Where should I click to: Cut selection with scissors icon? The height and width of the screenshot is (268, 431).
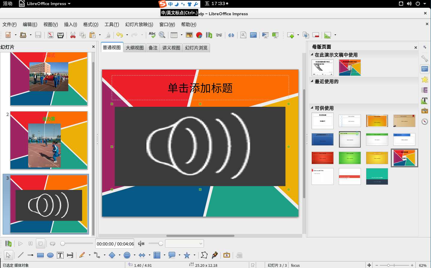[73, 35]
